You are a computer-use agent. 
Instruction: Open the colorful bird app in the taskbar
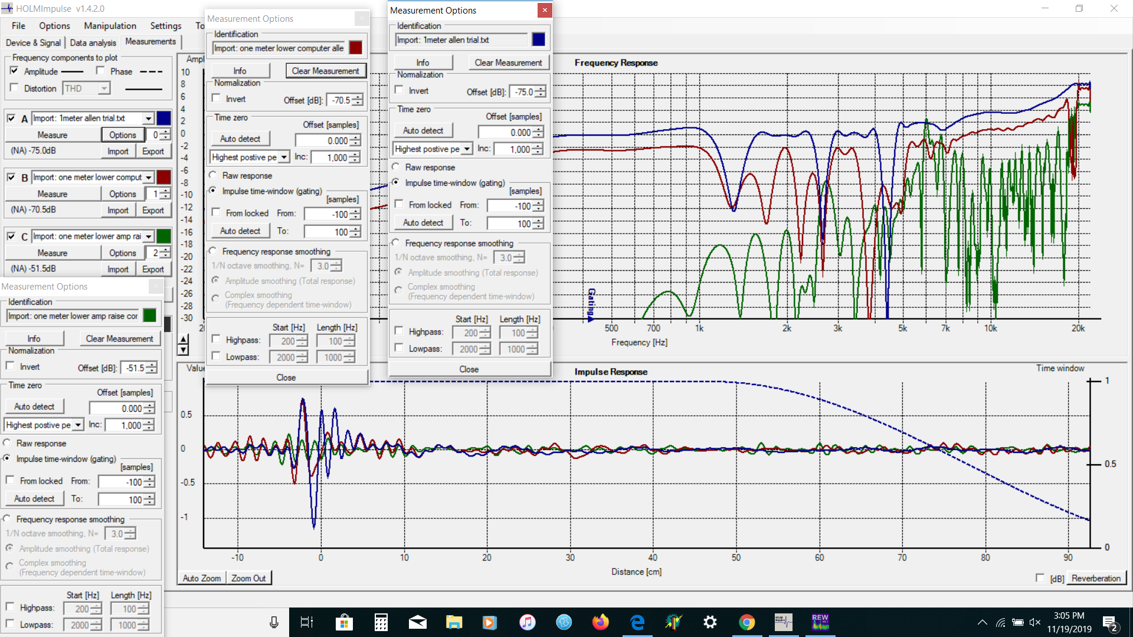(673, 622)
